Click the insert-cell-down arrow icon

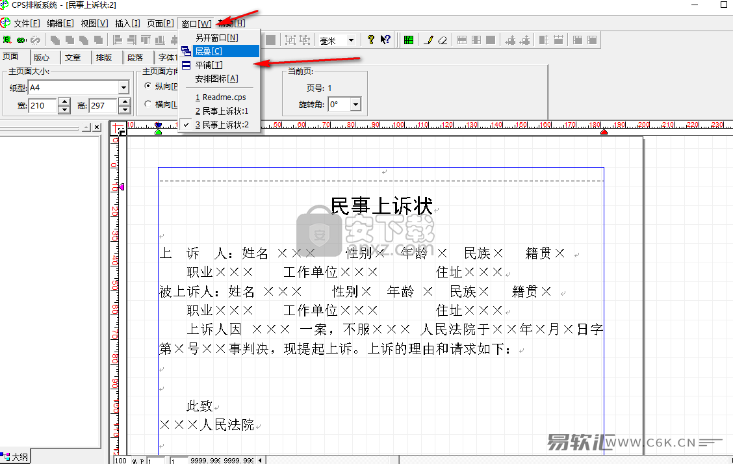click(511, 40)
